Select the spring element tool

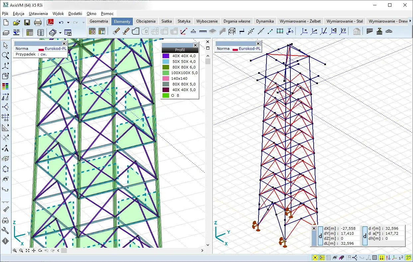point(251,31)
